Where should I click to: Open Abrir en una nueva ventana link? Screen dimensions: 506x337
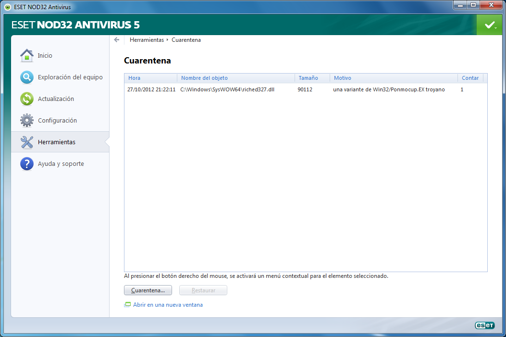tap(168, 305)
